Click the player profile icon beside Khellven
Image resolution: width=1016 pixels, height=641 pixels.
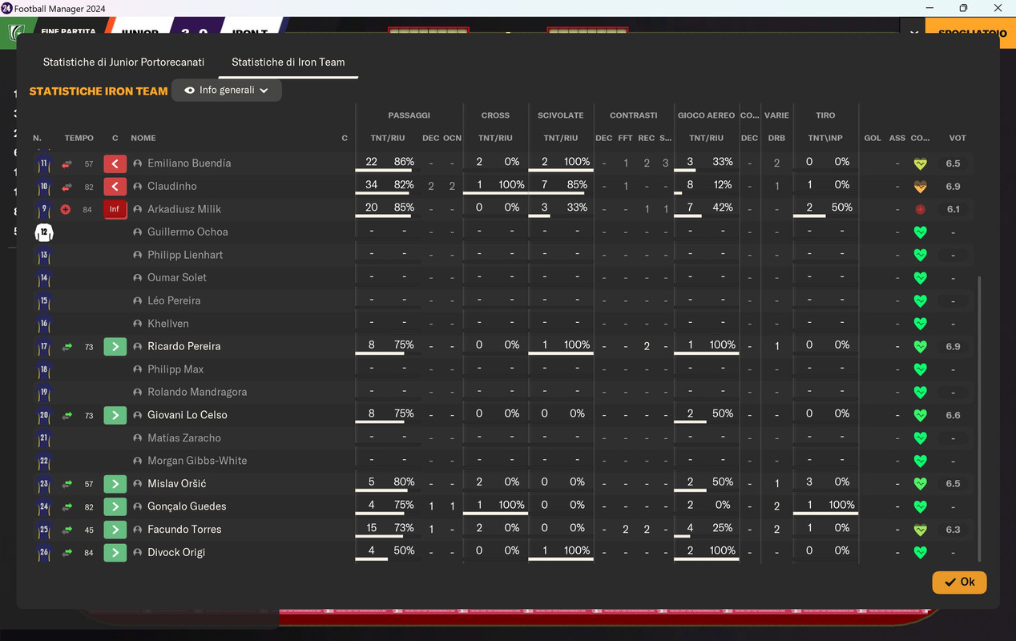pyautogui.click(x=138, y=324)
